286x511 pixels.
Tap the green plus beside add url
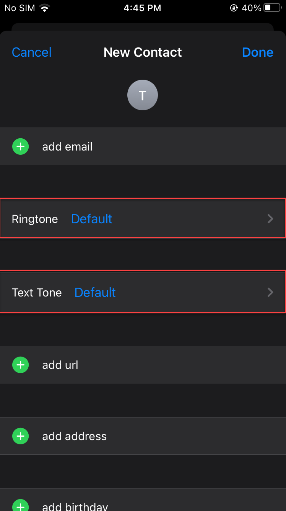[x=21, y=365]
